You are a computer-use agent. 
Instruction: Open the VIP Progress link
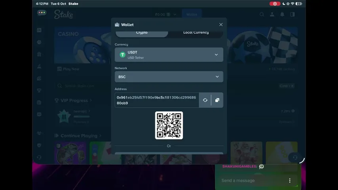74,101
